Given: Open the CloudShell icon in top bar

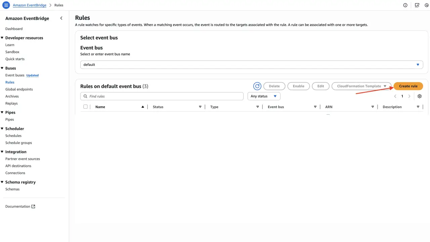Looking at the screenshot, I should pos(417,5).
